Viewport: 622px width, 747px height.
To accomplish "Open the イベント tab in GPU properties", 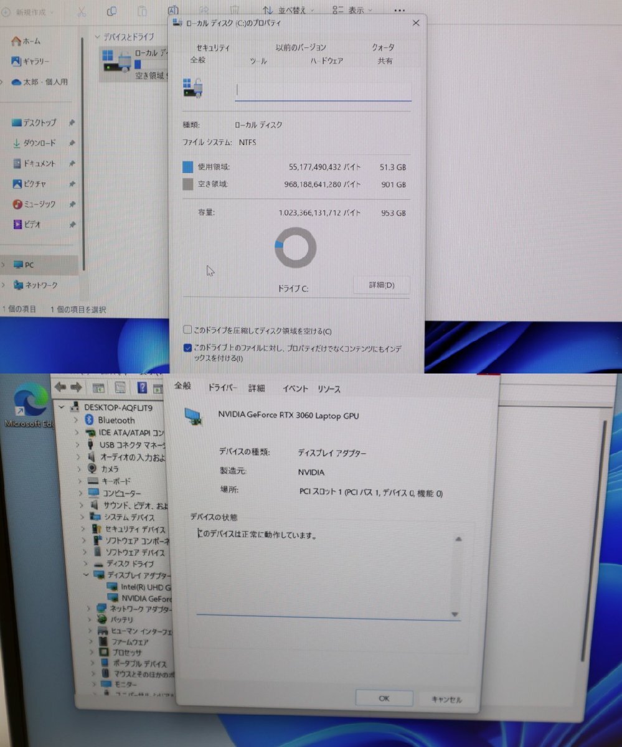I will [x=295, y=389].
